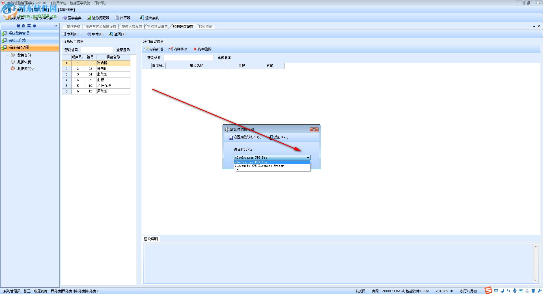Close the 默认打印机设置 dialog
This screenshot has width=543, height=294.
click(x=314, y=129)
